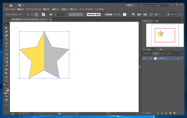Select the Rectangle tool
187x118 pixels.
6,39
